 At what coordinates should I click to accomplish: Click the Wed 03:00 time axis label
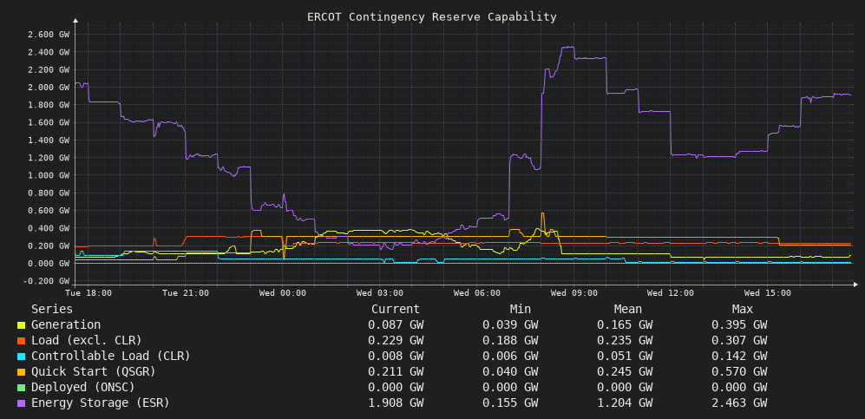coord(379,292)
